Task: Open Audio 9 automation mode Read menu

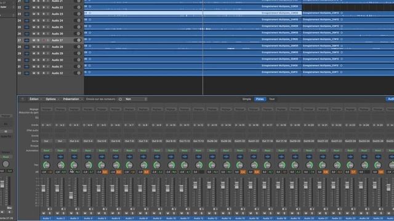Action: point(157,150)
